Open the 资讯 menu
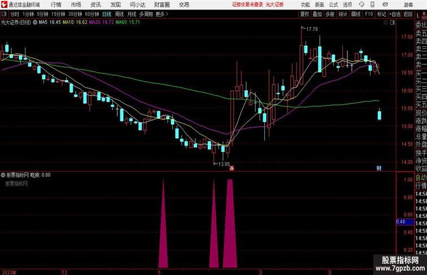 pos(95,5)
